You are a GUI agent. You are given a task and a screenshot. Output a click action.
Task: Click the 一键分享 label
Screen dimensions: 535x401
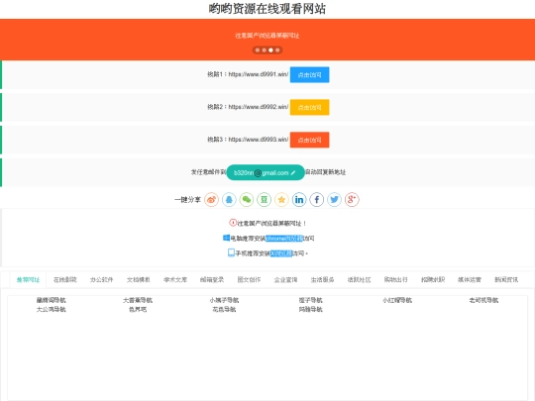pyautogui.click(x=187, y=199)
